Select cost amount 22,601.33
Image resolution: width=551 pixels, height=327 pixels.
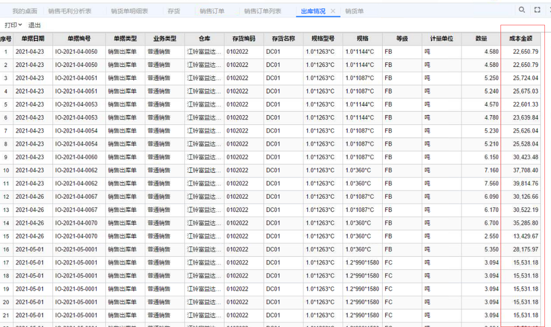(x=526, y=104)
